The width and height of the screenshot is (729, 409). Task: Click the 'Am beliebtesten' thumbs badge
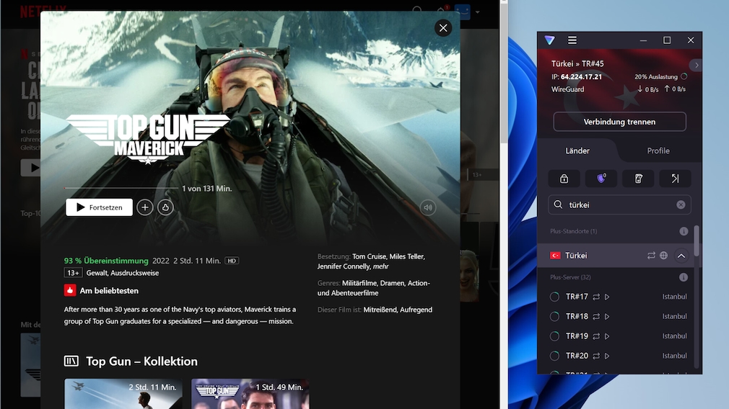(70, 291)
